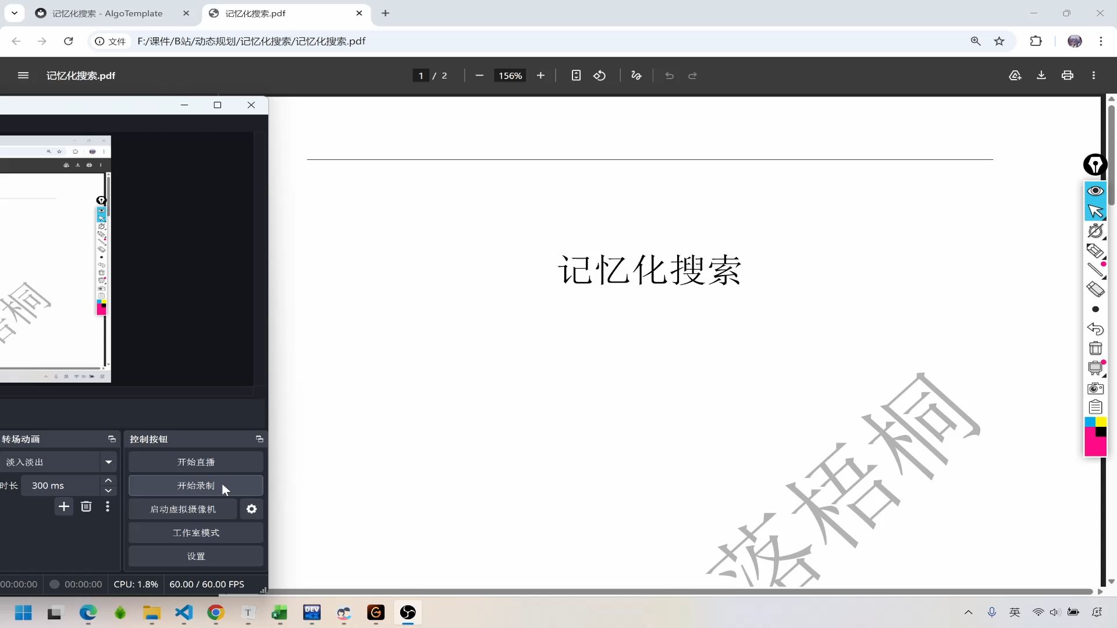
Task: Click the camera screenshot icon in pen toolbar
Action: [x=1095, y=388]
